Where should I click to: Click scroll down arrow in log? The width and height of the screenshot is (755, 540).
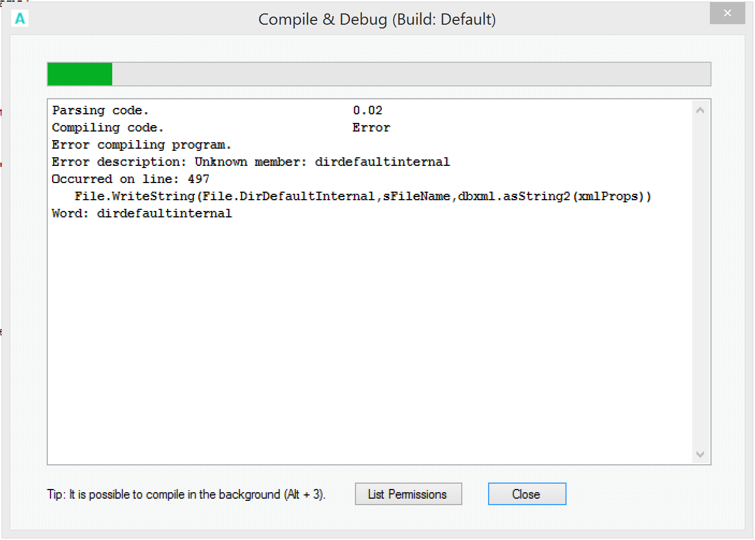click(x=700, y=454)
